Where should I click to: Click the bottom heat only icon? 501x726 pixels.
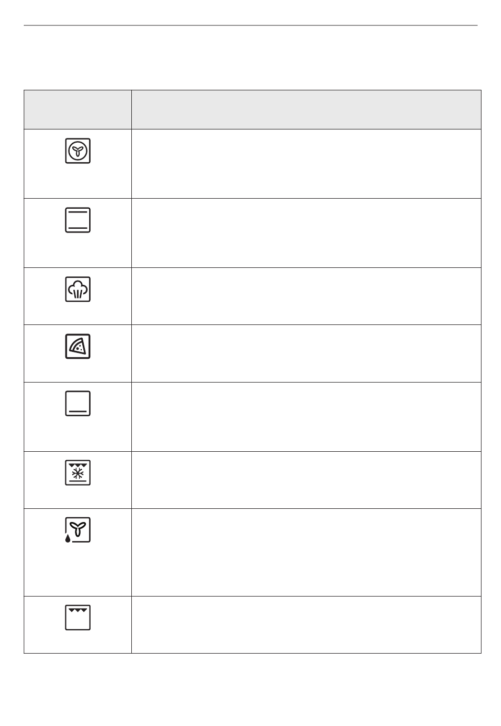(78, 404)
